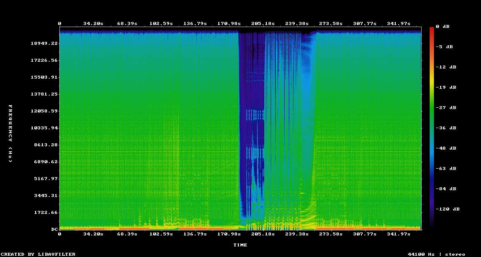Click the 205.18s label on bottom time axis
Image resolution: width=481 pixels, height=257 pixels.
click(263, 234)
